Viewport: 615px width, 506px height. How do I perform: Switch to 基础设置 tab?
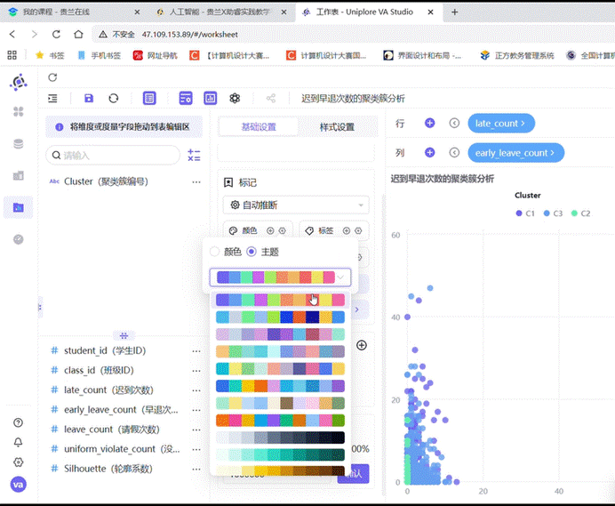259,127
